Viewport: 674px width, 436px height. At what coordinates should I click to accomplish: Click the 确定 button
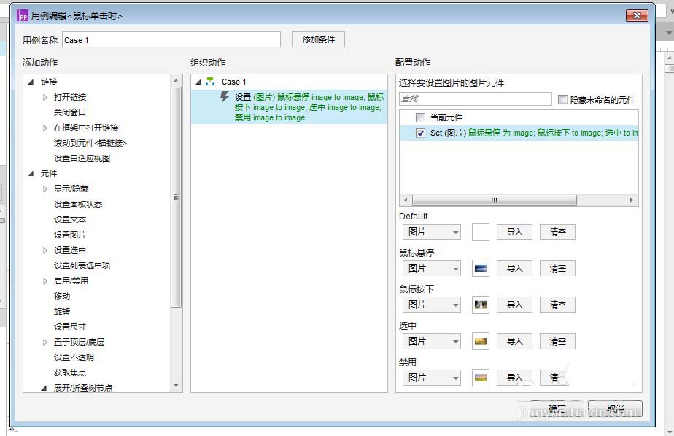click(x=557, y=408)
